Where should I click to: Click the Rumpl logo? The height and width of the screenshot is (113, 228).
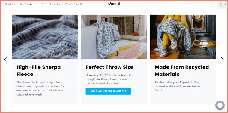pos(115,4)
